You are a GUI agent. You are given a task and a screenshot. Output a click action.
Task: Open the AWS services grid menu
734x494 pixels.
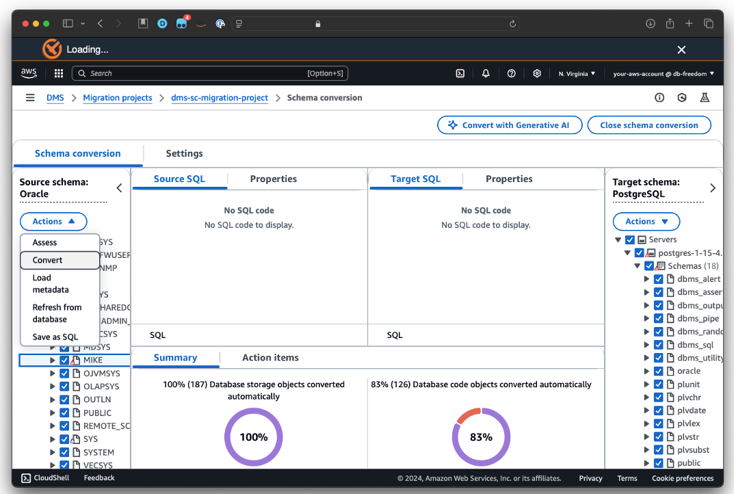[x=59, y=73]
